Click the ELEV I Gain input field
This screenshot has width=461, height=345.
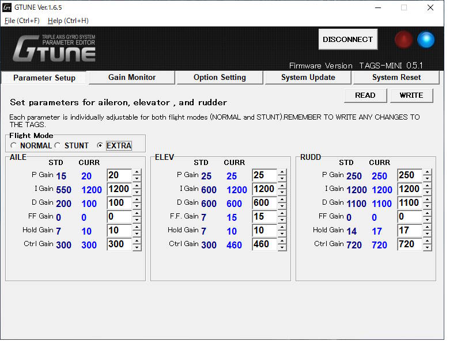(x=264, y=189)
